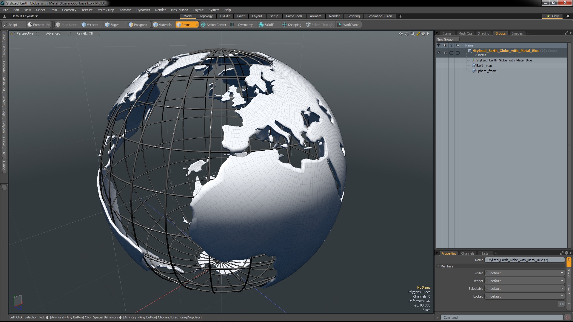Click the Name field in Properties
This screenshot has width=573, height=322.
pos(524,260)
